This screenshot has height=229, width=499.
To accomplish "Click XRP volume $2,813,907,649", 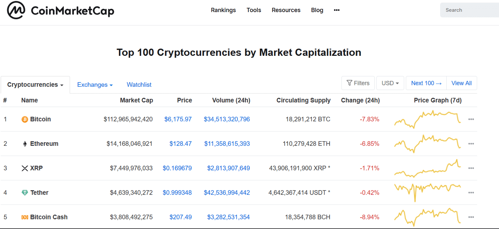I will pos(228,168).
